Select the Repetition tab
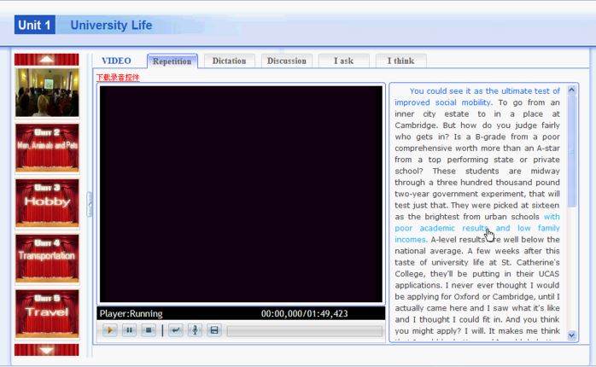The height and width of the screenshot is (367, 596). 172,61
